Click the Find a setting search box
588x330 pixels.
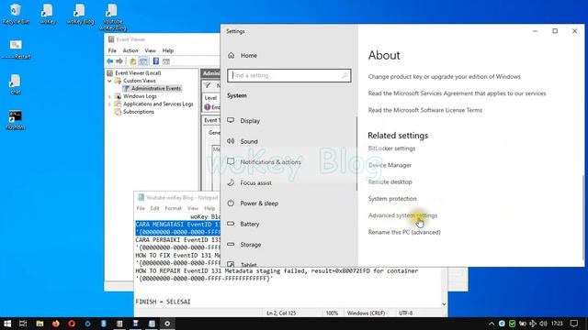click(289, 75)
